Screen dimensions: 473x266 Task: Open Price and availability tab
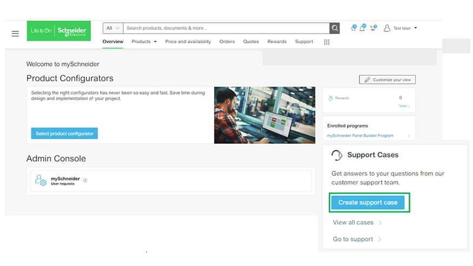coord(188,42)
